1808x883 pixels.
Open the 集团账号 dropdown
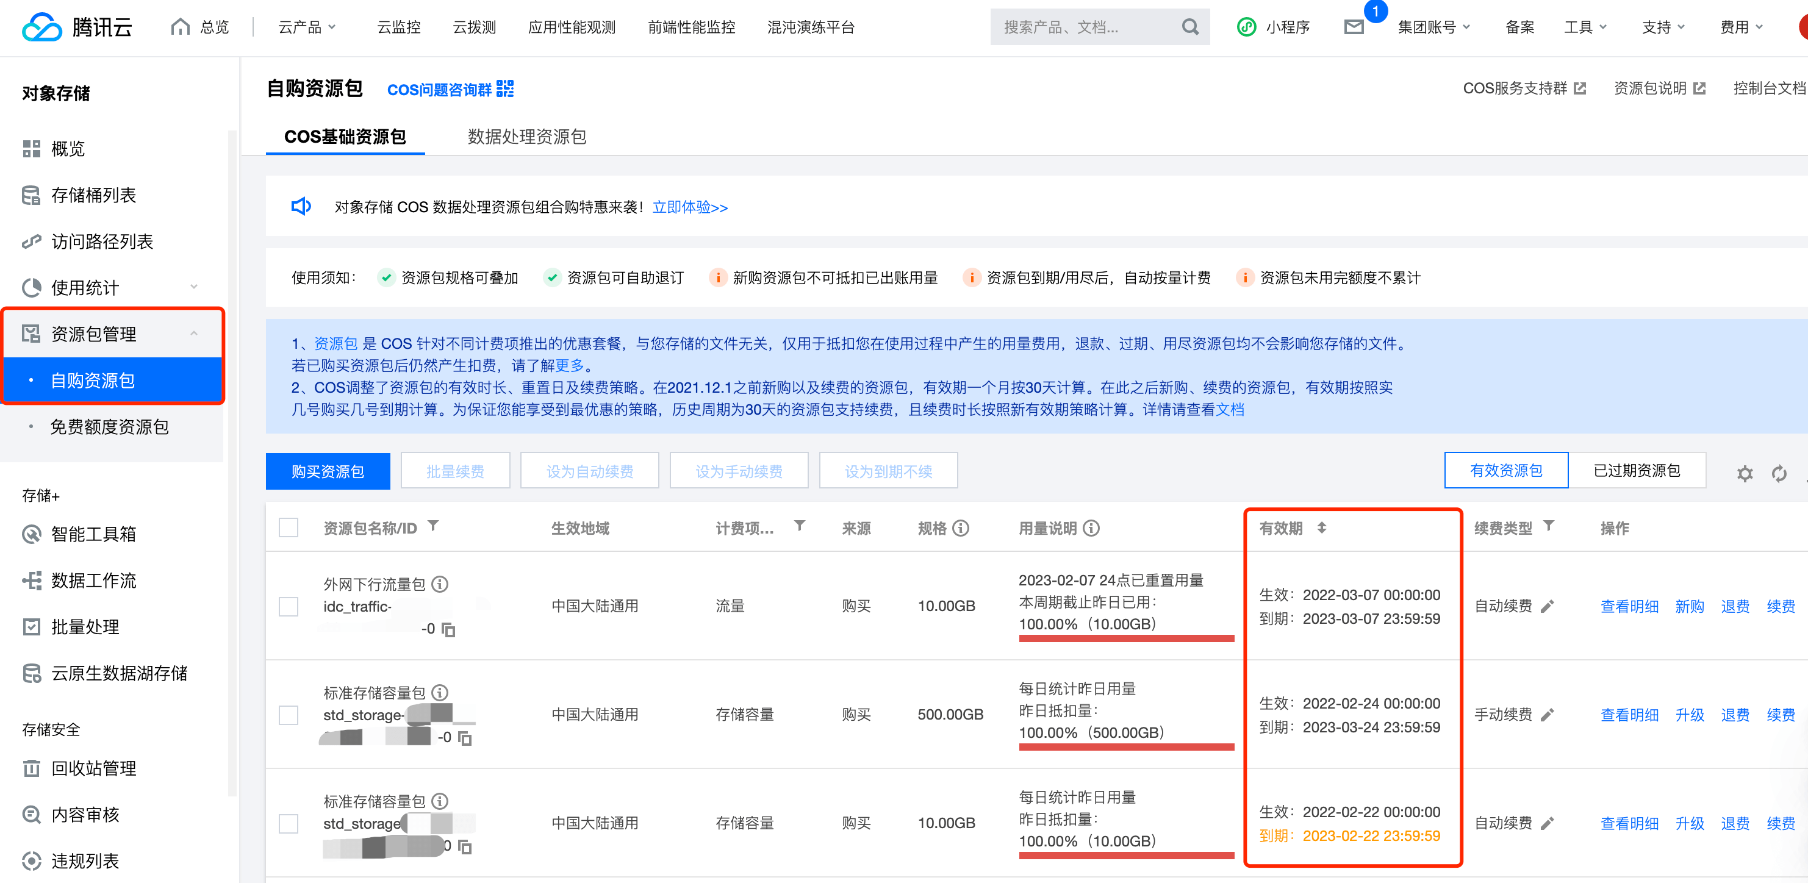coord(1433,27)
